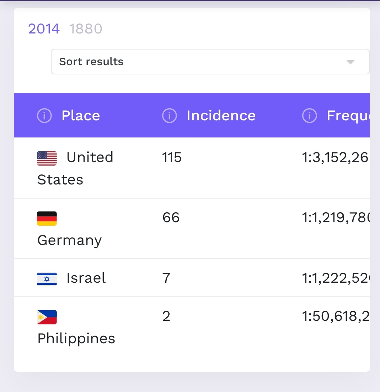Click the Germany flag icon
This screenshot has width=380, height=392.
tap(47, 219)
